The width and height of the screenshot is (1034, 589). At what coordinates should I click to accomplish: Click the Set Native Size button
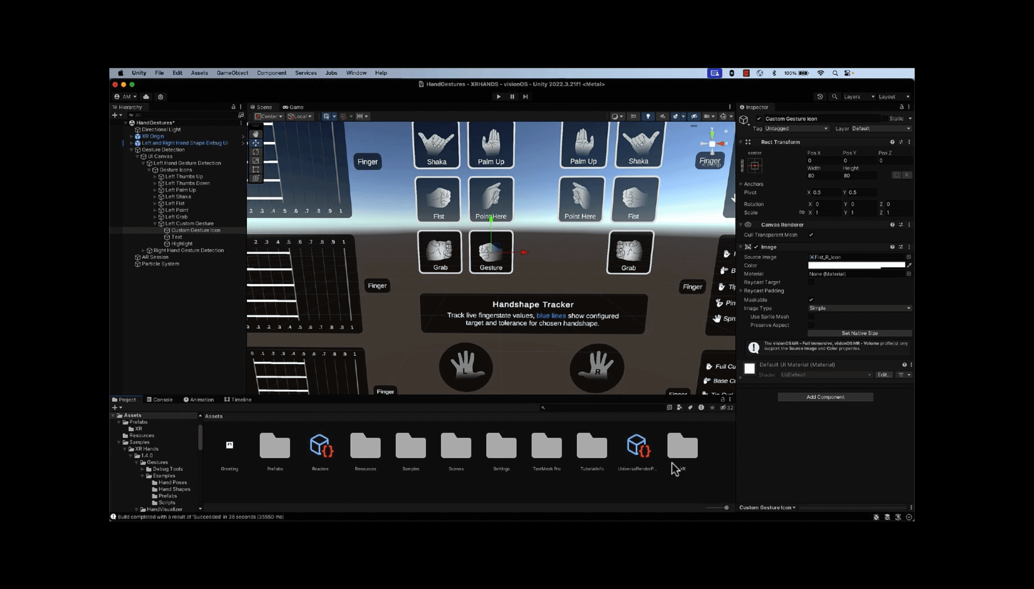click(x=859, y=333)
